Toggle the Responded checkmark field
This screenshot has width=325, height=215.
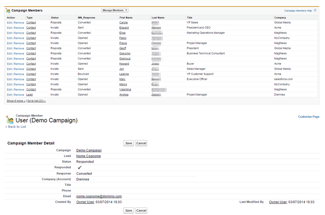pyautogui.click(x=80, y=167)
